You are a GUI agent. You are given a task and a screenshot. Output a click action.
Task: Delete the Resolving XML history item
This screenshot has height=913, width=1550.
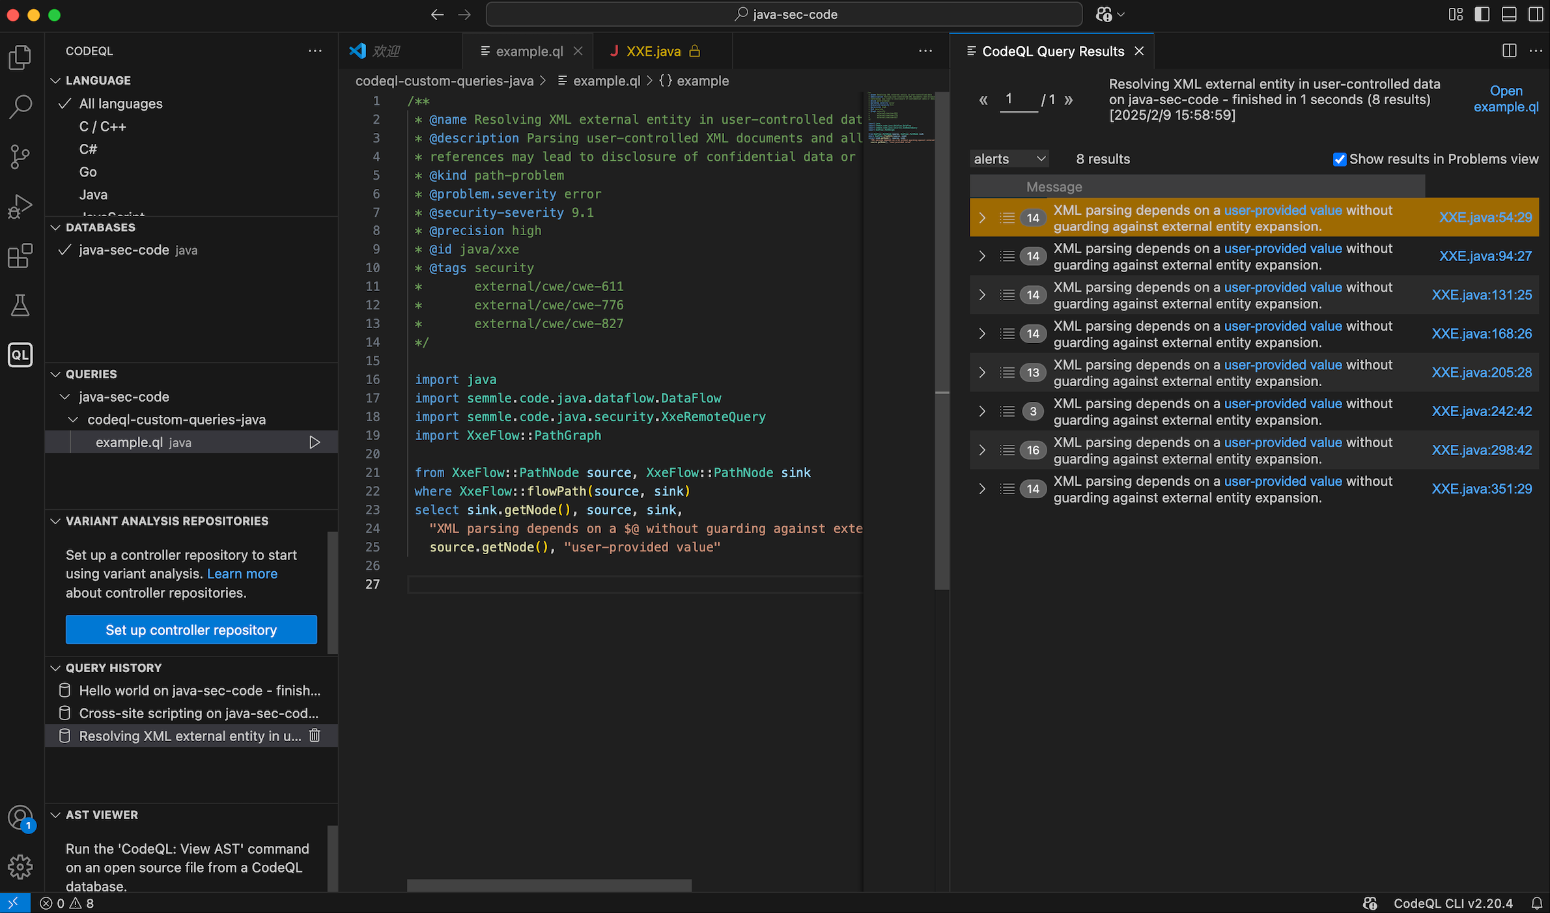[315, 736]
